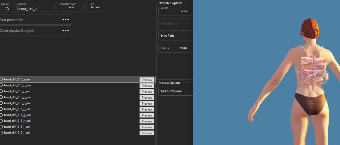Viewport: 340px width, 145px height.
Task: Preview texture hand_diff_015_h_uni
Action: point(147,121)
